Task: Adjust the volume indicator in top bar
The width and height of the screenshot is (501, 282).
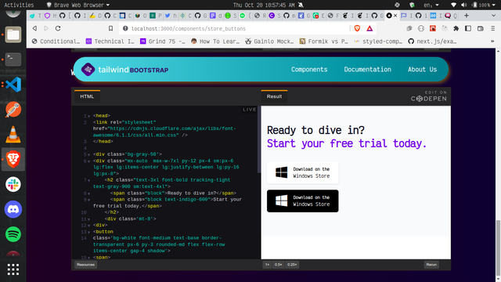Action: coord(464,5)
